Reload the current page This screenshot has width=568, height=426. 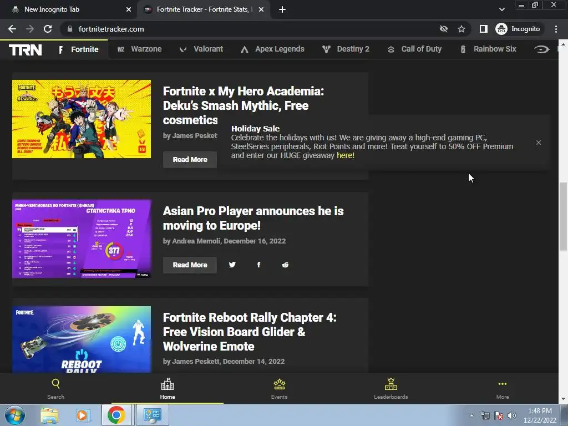tap(48, 29)
